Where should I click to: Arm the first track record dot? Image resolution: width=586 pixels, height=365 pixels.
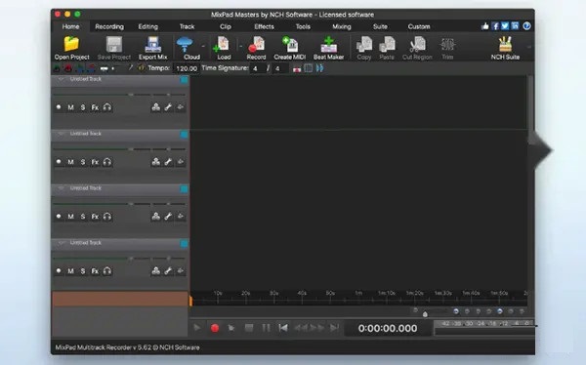coord(59,107)
